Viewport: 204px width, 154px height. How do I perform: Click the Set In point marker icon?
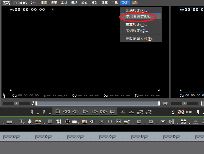coord(32,112)
